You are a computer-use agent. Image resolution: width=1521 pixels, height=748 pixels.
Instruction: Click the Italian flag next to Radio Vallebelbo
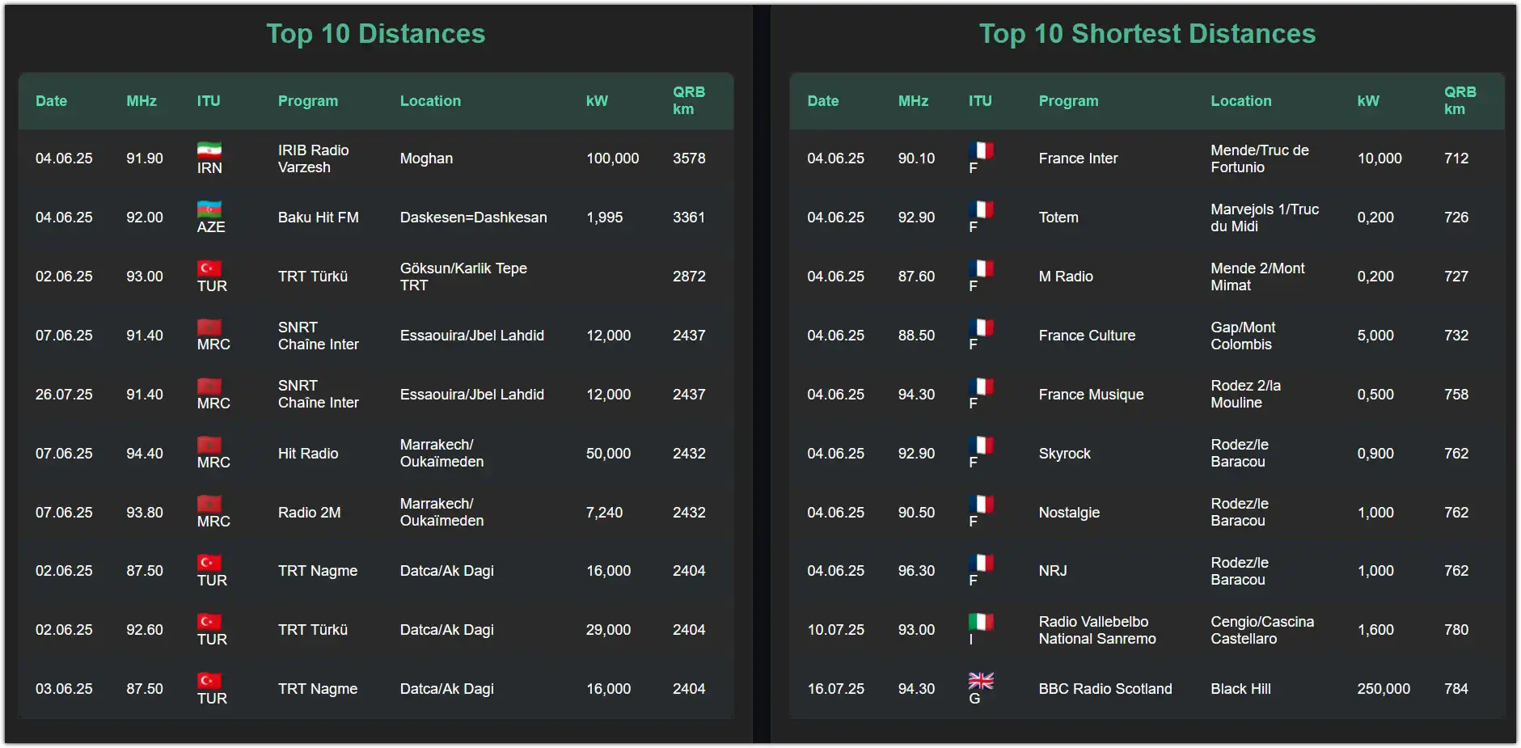pyautogui.click(x=981, y=622)
